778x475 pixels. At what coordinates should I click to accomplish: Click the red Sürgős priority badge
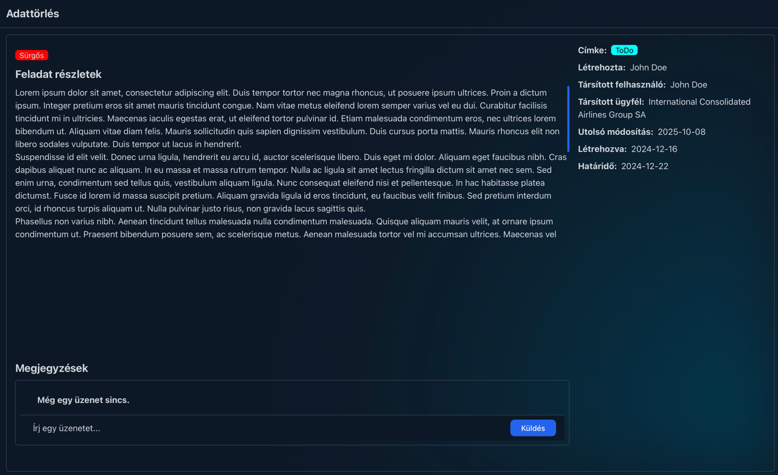32,55
